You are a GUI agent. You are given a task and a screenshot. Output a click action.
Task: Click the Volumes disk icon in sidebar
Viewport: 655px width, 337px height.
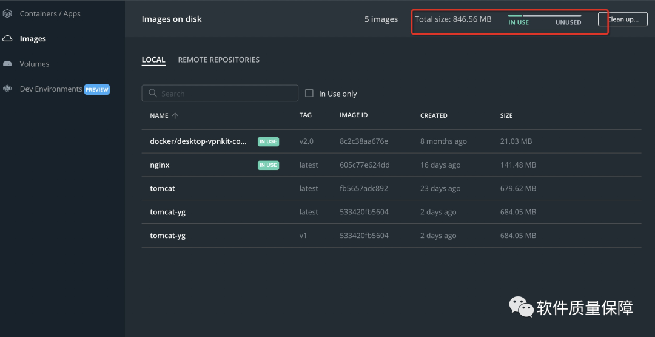click(7, 64)
